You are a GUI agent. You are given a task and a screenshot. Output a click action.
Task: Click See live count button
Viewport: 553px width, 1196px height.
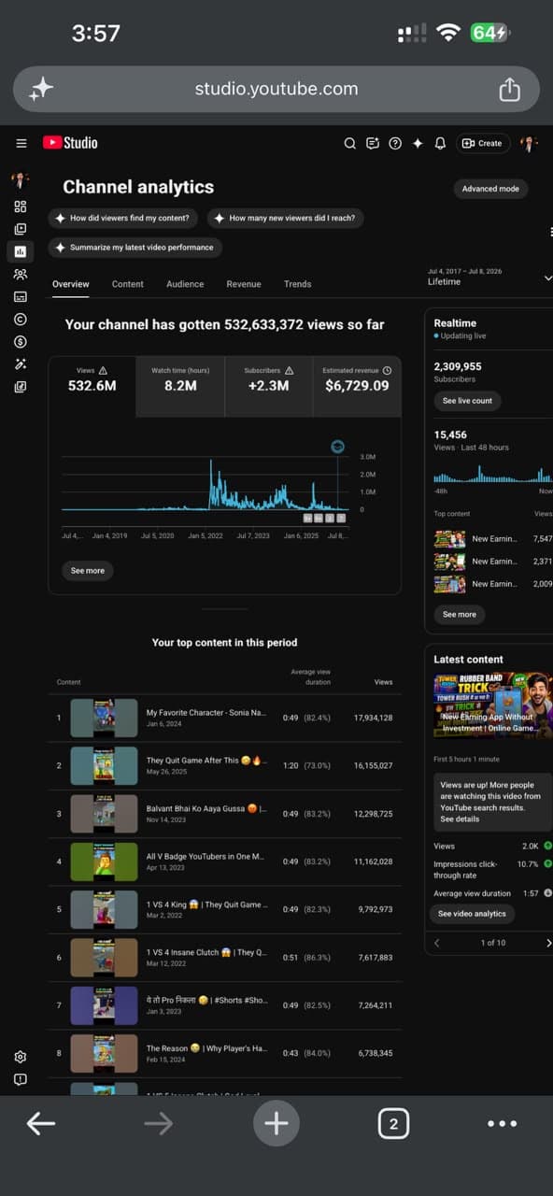coord(467,401)
